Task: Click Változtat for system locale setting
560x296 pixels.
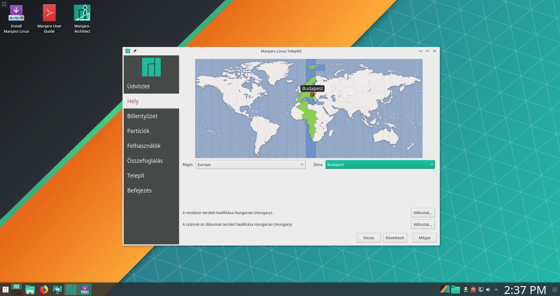Action: click(x=423, y=213)
